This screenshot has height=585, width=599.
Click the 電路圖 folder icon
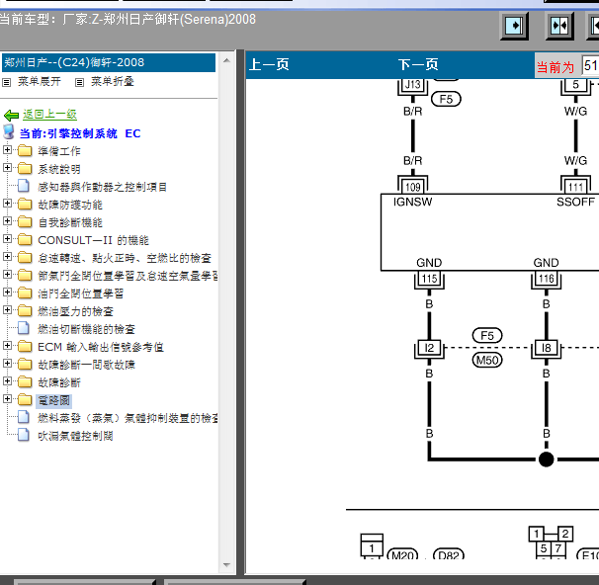point(25,400)
